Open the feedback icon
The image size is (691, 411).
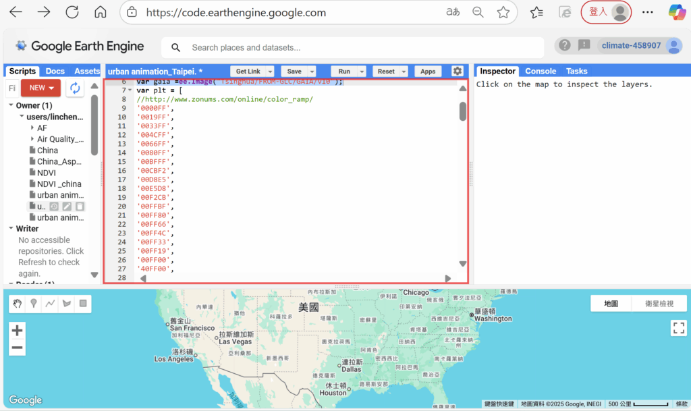[584, 45]
